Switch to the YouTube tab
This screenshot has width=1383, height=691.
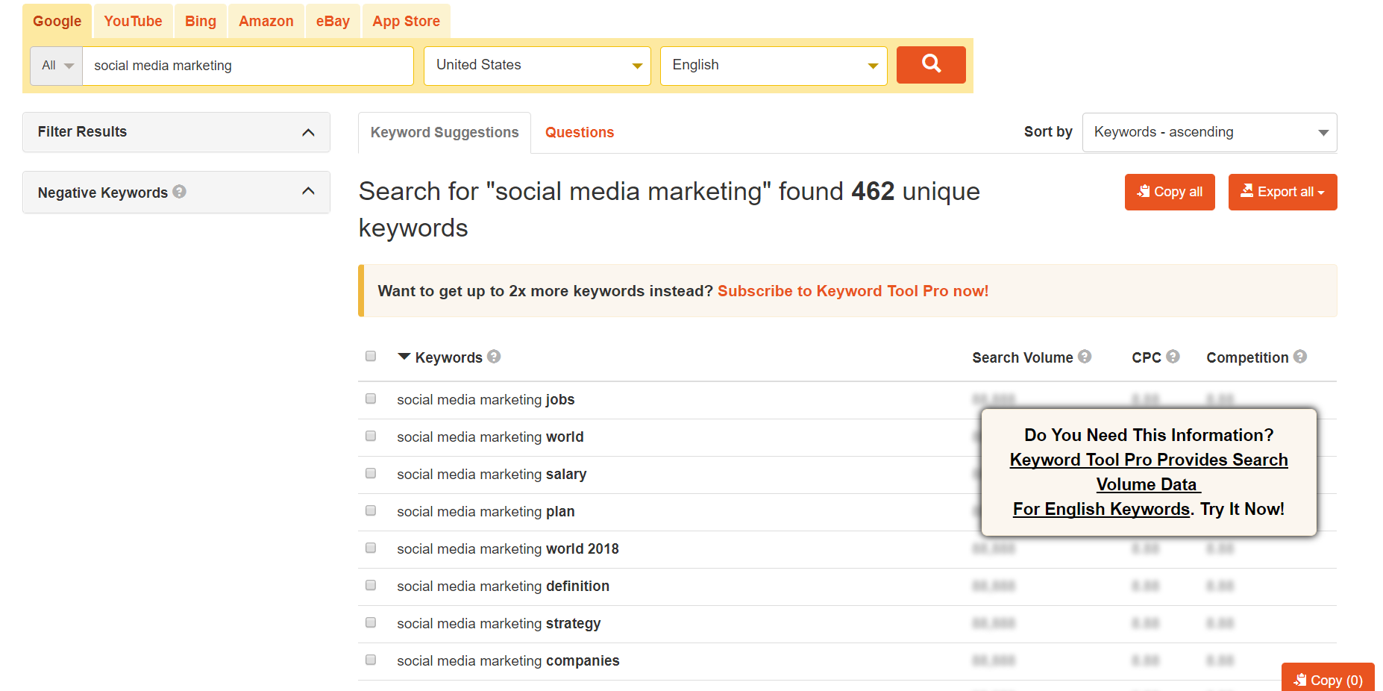click(133, 21)
